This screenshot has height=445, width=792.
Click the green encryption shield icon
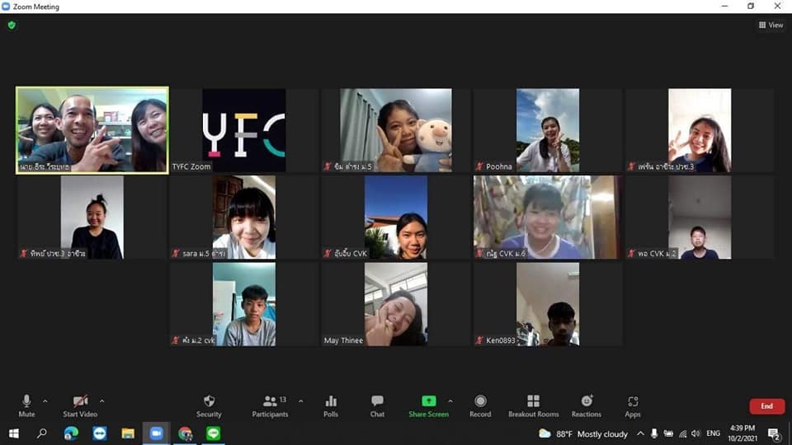pos(12,26)
